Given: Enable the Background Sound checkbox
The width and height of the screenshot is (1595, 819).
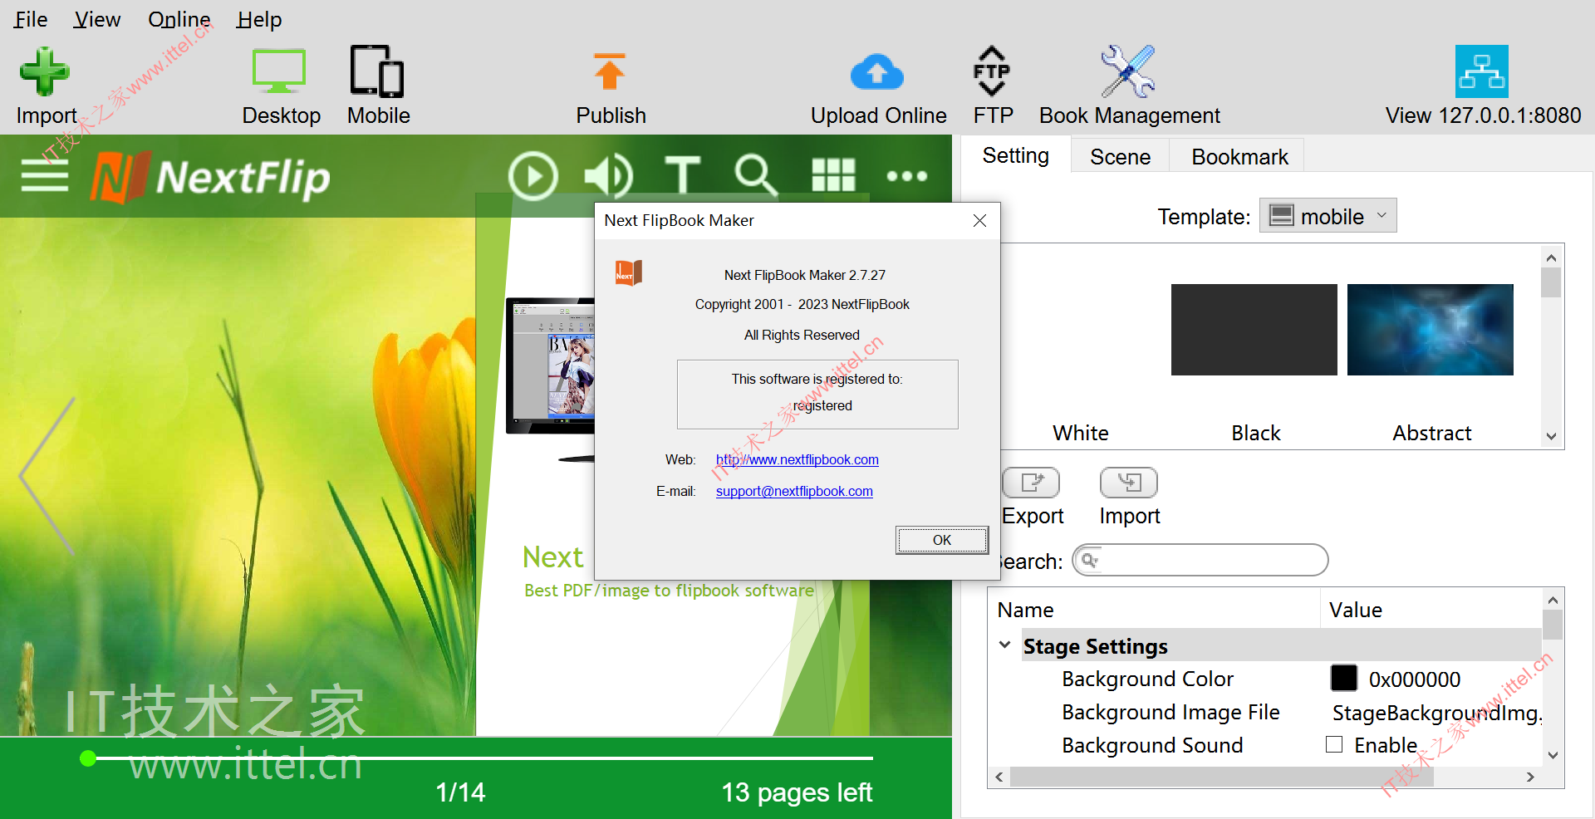Looking at the screenshot, I should (1334, 744).
